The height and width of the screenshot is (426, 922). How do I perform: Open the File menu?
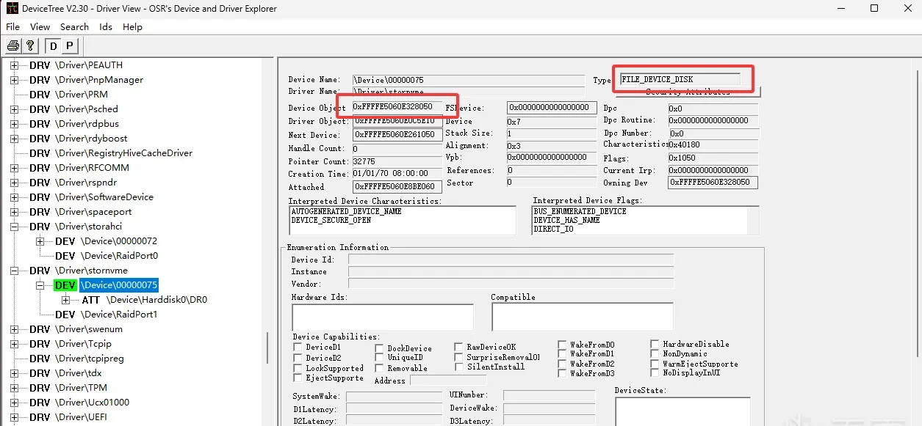pyautogui.click(x=13, y=27)
